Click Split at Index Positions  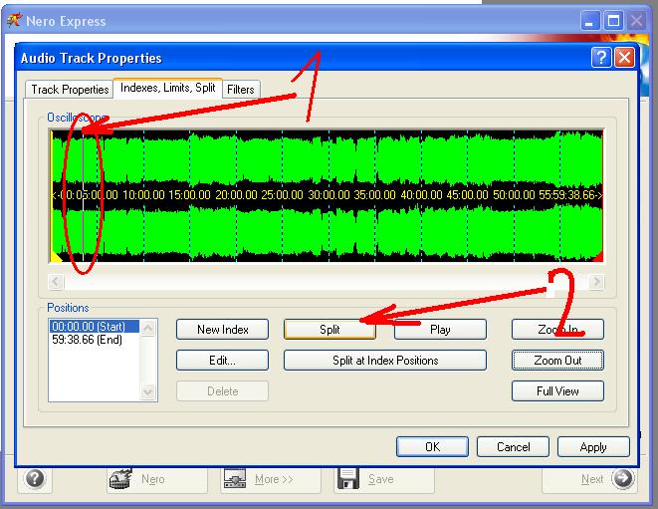pos(385,361)
